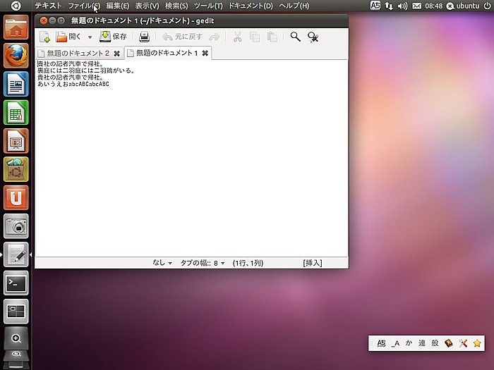494x370 pixels.
Task: Open the 編集(E) menu
Action: [118, 6]
